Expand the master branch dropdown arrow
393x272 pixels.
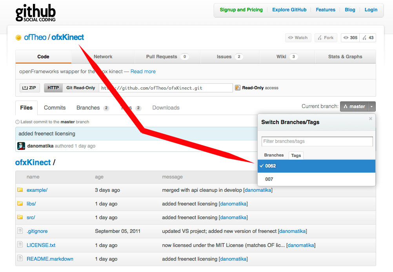coord(371,106)
